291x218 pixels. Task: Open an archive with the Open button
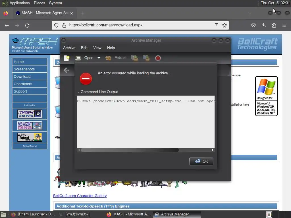click(84, 58)
